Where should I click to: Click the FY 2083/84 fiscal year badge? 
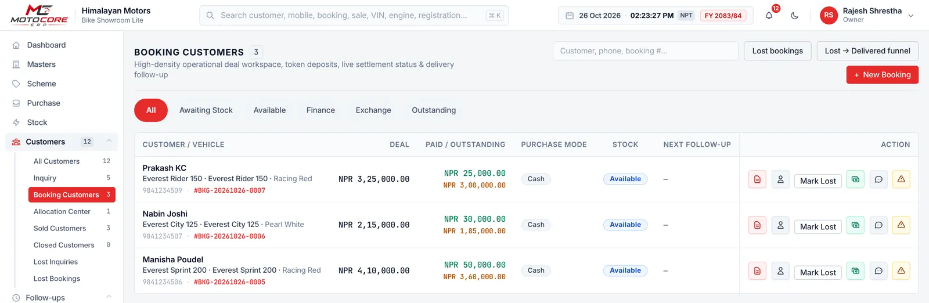pyautogui.click(x=723, y=16)
